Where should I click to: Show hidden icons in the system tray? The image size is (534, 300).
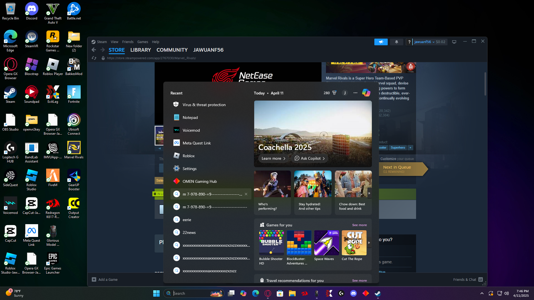tap(482, 293)
